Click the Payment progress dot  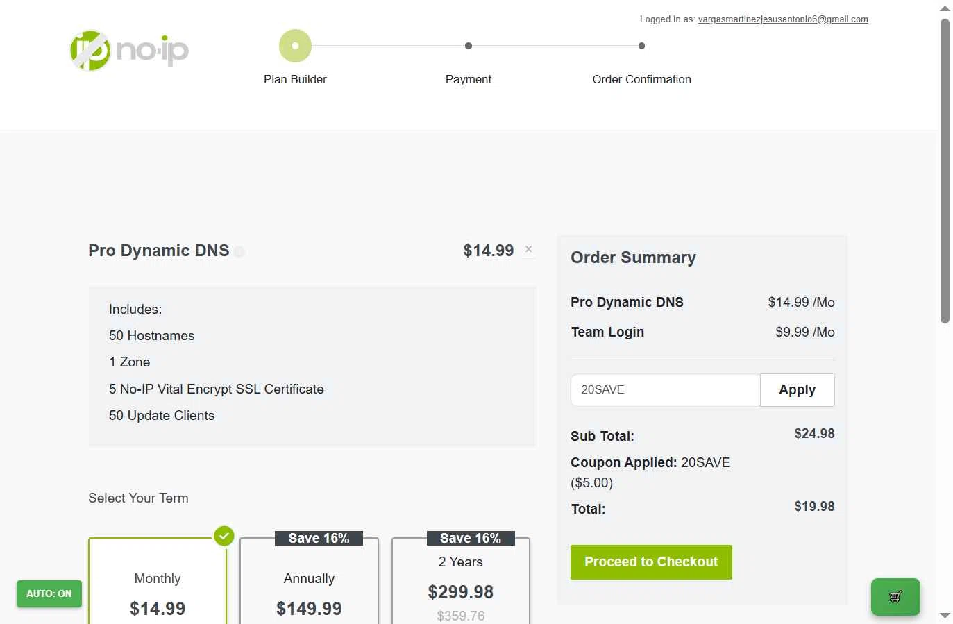(x=469, y=46)
